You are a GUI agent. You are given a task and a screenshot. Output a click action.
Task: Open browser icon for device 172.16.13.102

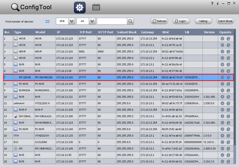coord(229,51)
